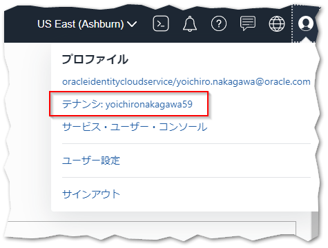328x248 pixels.
Task: Open the chat feedback speech-bubble icon
Action: (x=248, y=23)
